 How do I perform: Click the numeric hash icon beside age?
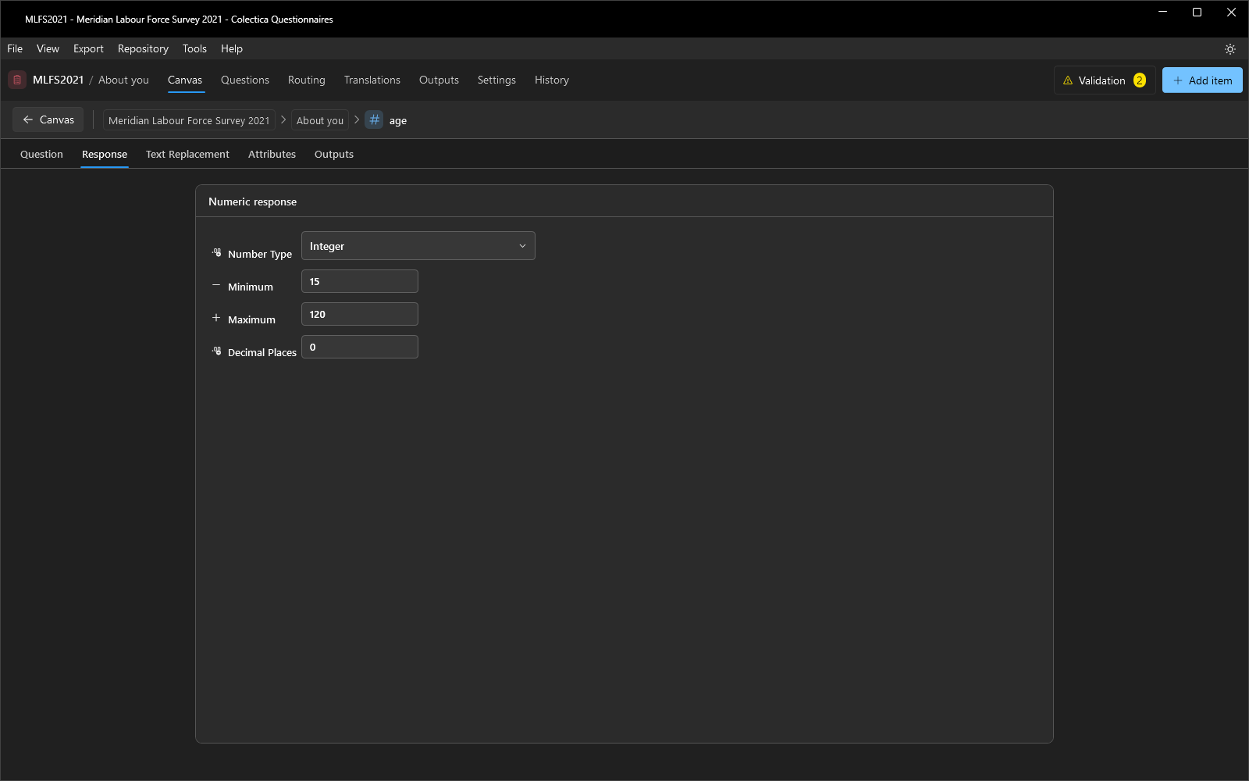[375, 120]
